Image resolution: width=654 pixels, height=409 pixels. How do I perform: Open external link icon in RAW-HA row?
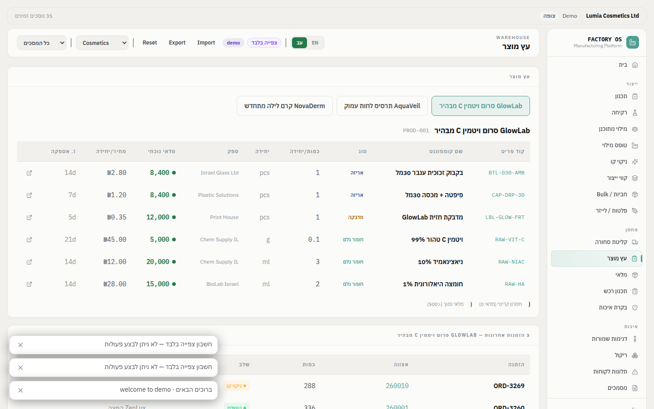pos(29,284)
